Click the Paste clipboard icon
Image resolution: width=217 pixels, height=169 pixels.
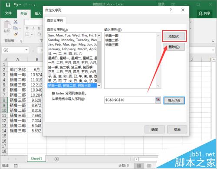pos(7,24)
